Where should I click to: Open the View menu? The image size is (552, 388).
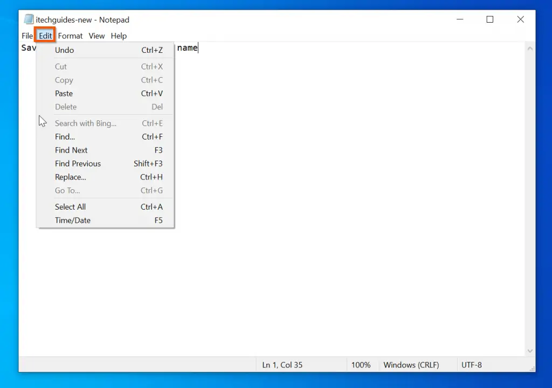[96, 36]
